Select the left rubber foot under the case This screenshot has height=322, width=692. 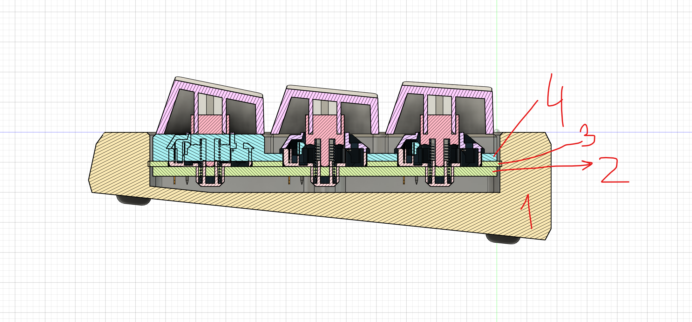coord(133,200)
